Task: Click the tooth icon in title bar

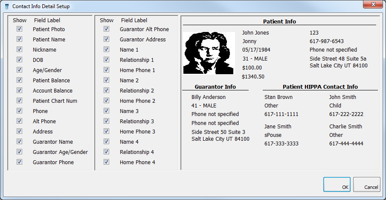Action: click(x=7, y=6)
